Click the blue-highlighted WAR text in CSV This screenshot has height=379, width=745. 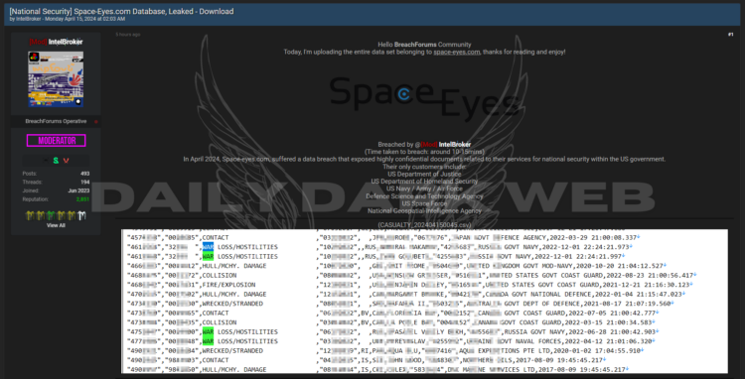click(208, 247)
